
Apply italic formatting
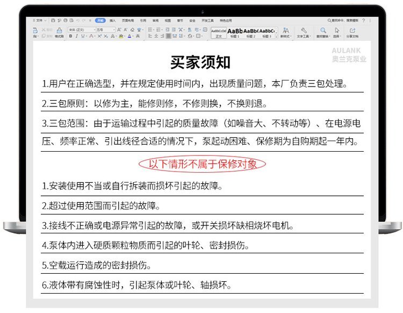click(x=77, y=36)
